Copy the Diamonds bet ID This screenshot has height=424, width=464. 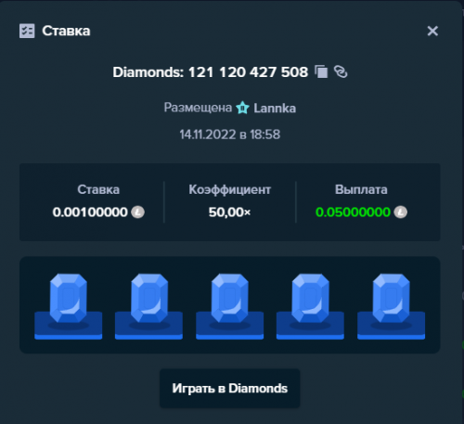click(x=321, y=72)
